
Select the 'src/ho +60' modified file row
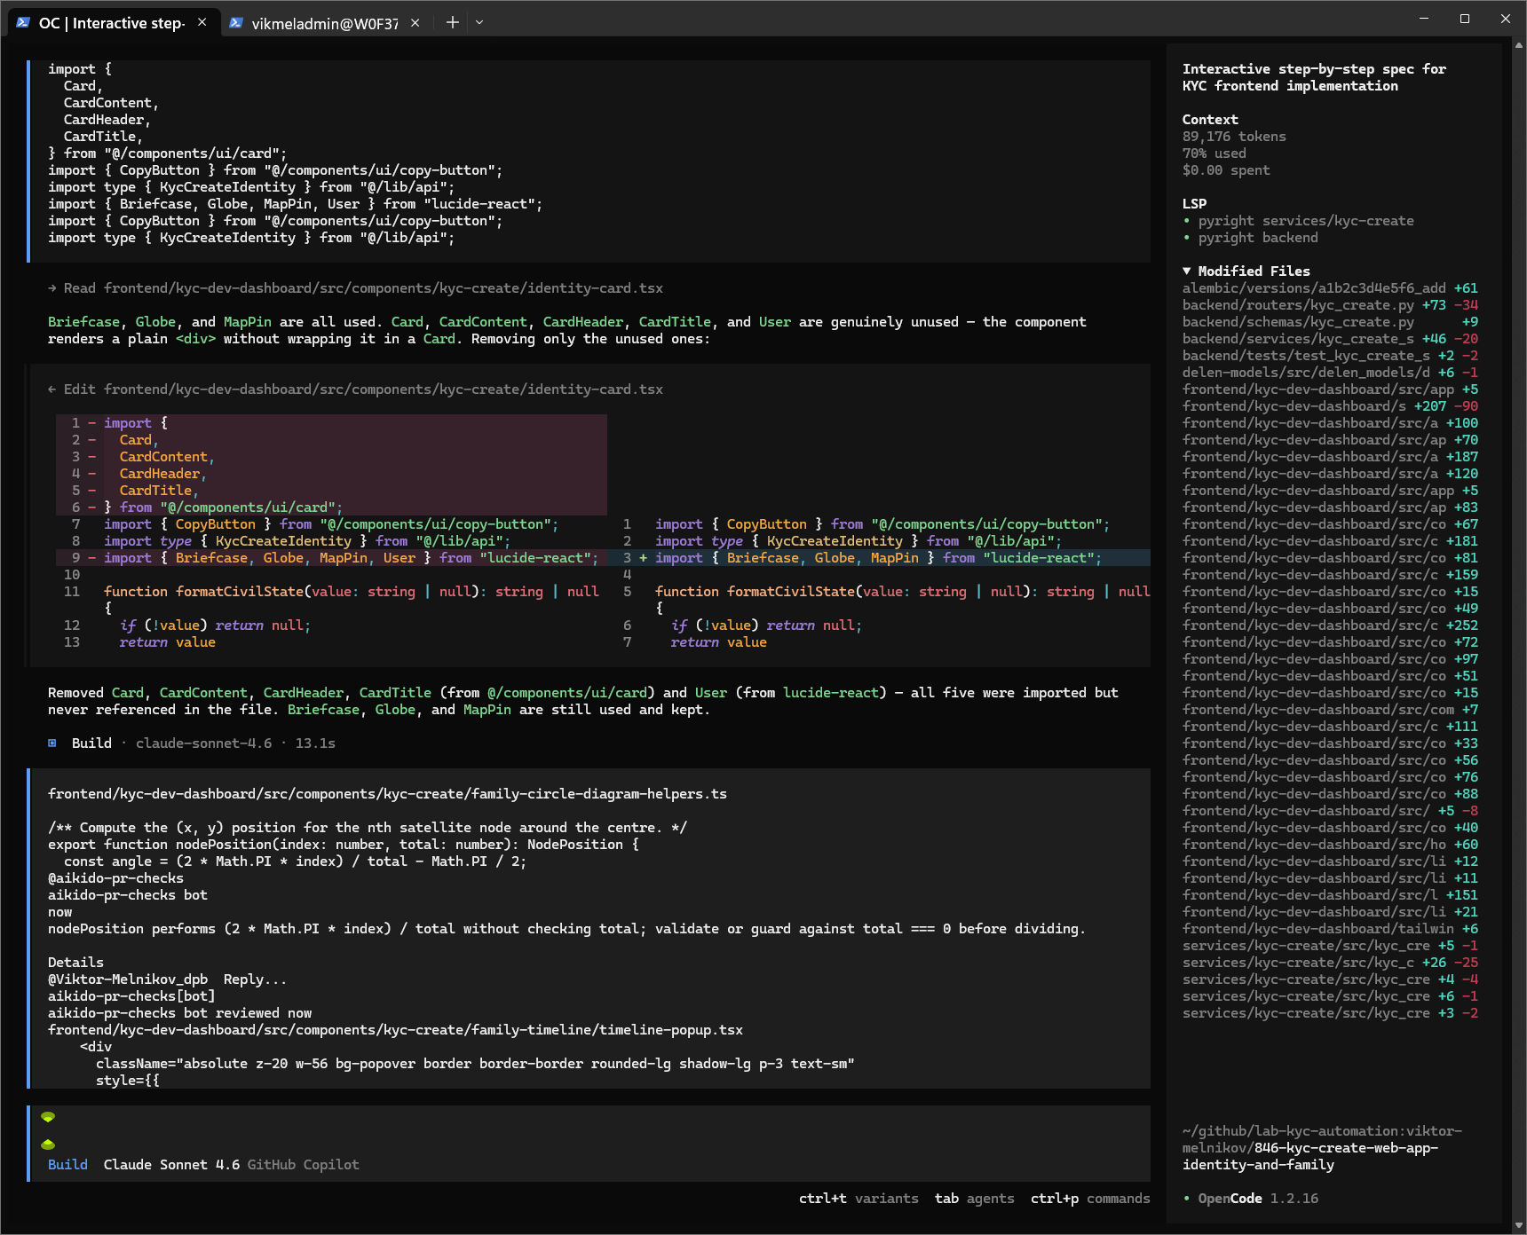[1330, 845]
